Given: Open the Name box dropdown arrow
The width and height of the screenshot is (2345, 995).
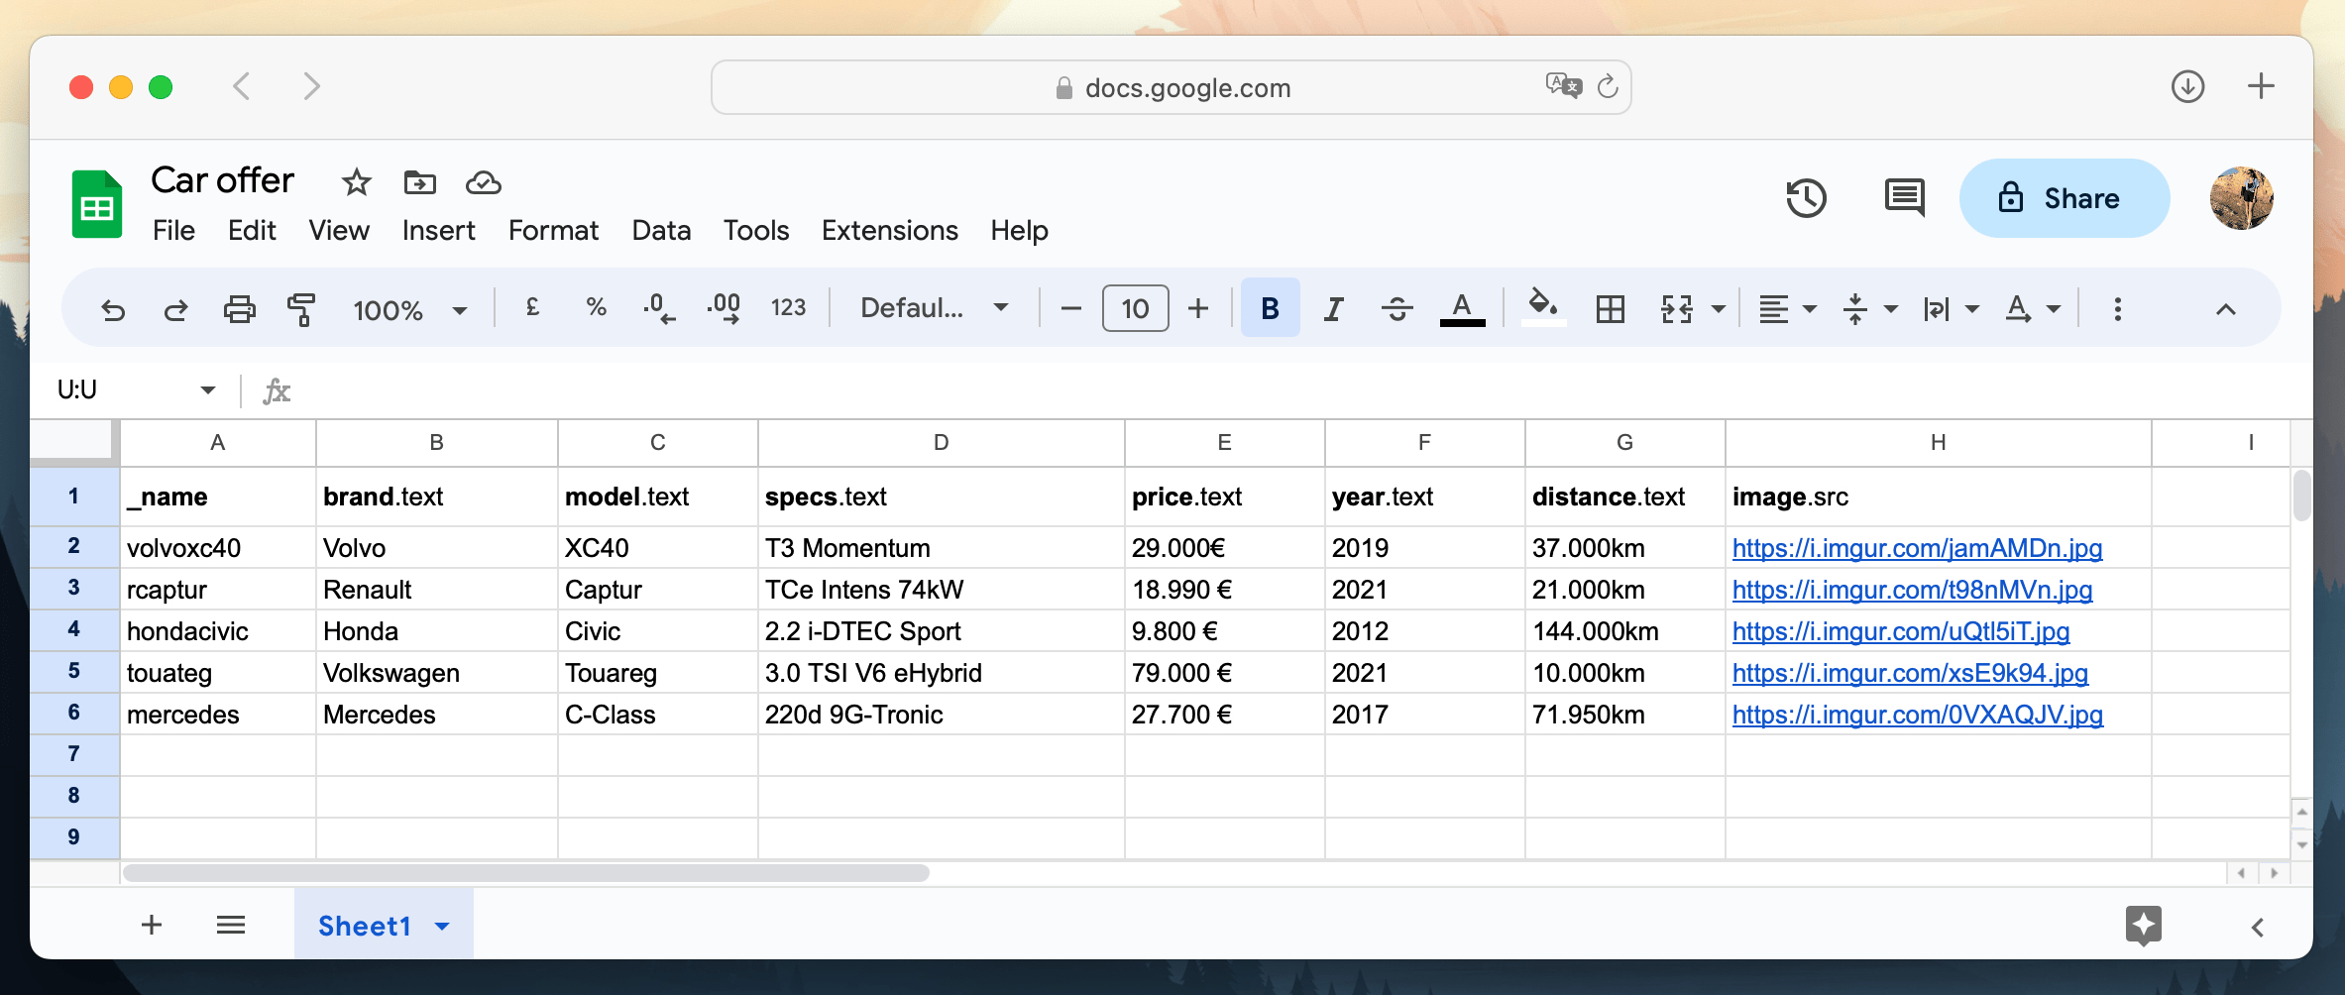Looking at the screenshot, I should pos(208,389).
